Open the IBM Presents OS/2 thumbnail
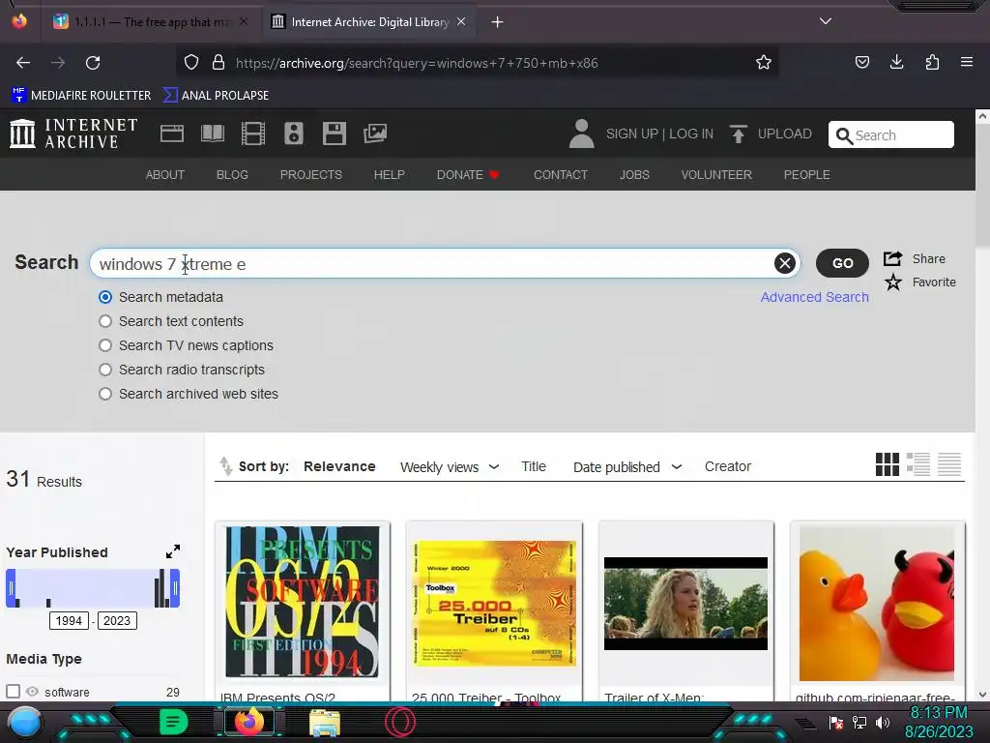Screen dimensions: 990x743 tap(303, 602)
